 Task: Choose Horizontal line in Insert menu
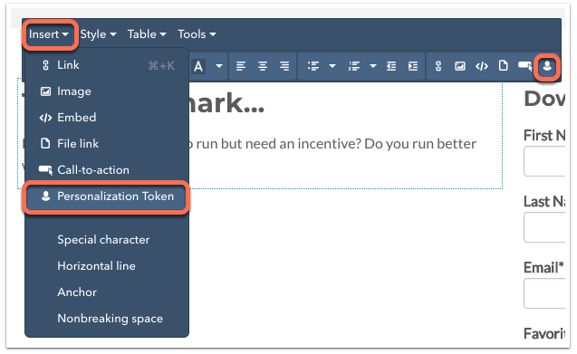coord(96,265)
